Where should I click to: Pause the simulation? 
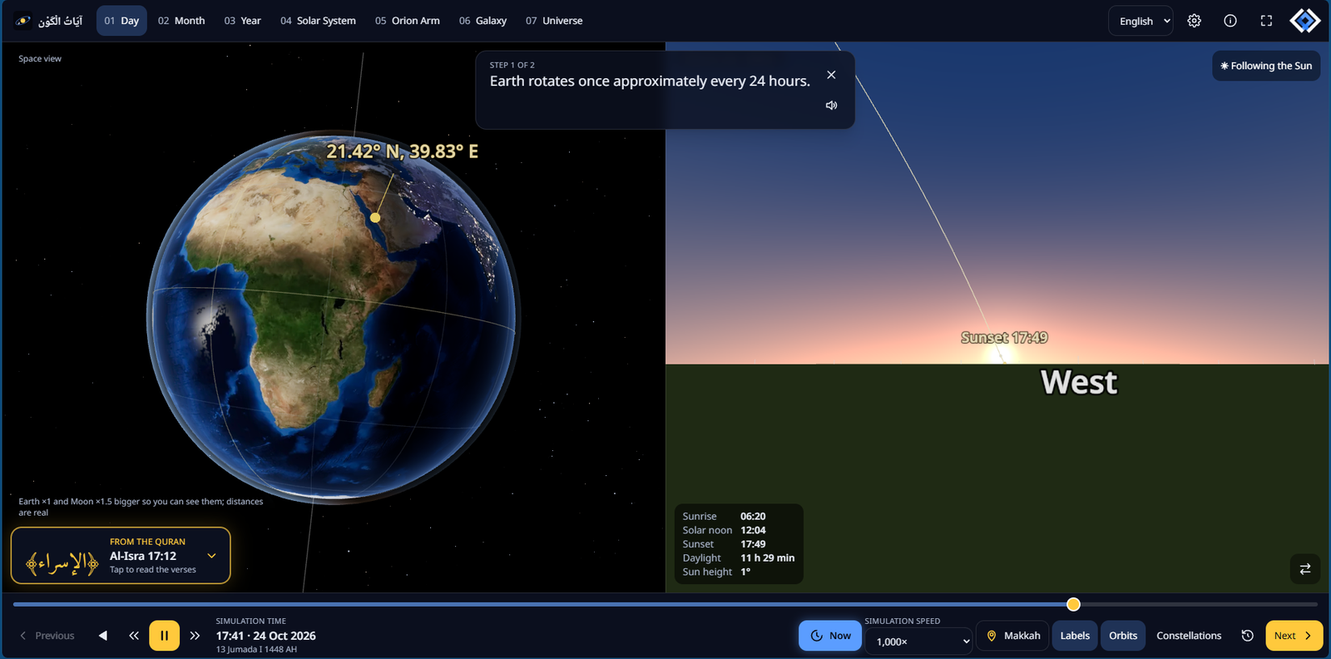[x=164, y=636]
